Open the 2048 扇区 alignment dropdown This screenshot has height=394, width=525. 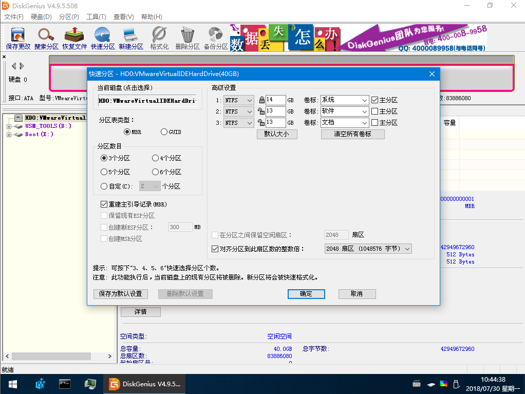coord(368,249)
